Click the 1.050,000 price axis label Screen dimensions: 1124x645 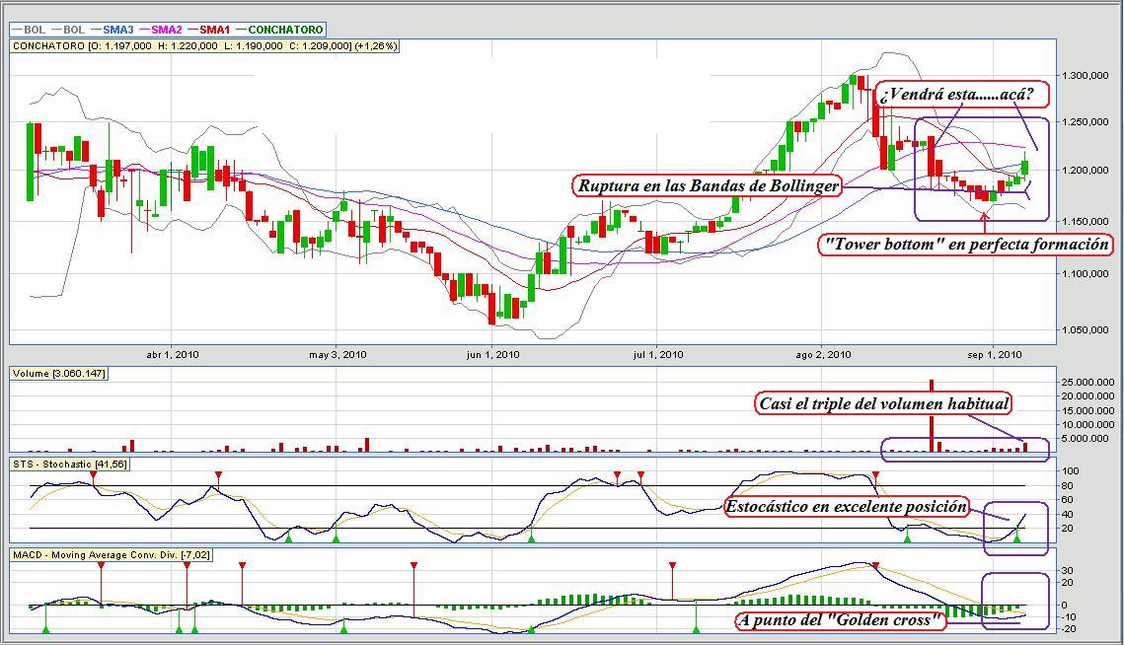pyautogui.click(x=1086, y=329)
